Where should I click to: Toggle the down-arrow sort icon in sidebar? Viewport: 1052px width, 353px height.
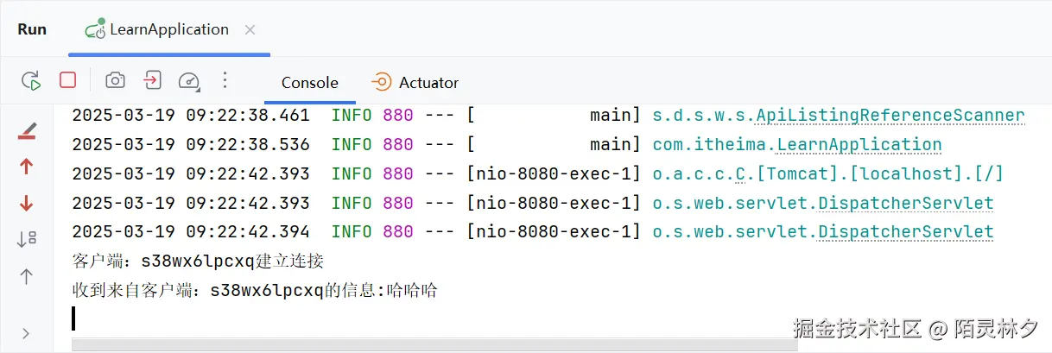coord(27,239)
